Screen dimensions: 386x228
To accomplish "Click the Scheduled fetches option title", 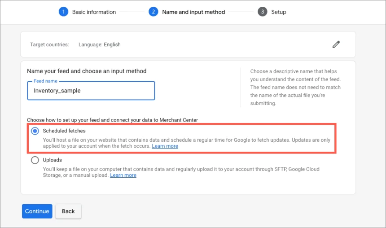I will click(x=64, y=131).
